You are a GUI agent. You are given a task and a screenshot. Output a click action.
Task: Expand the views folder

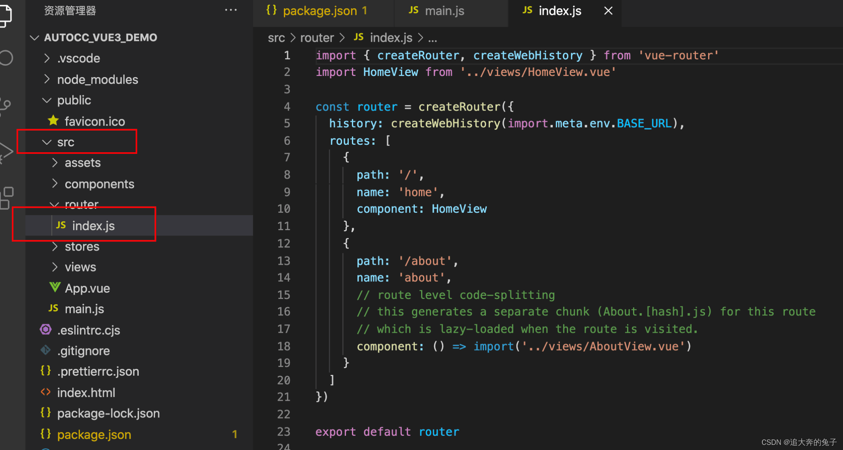tap(55, 267)
